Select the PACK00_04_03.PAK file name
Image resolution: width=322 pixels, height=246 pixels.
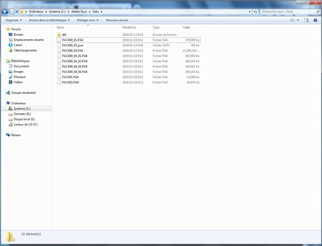(x=75, y=67)
